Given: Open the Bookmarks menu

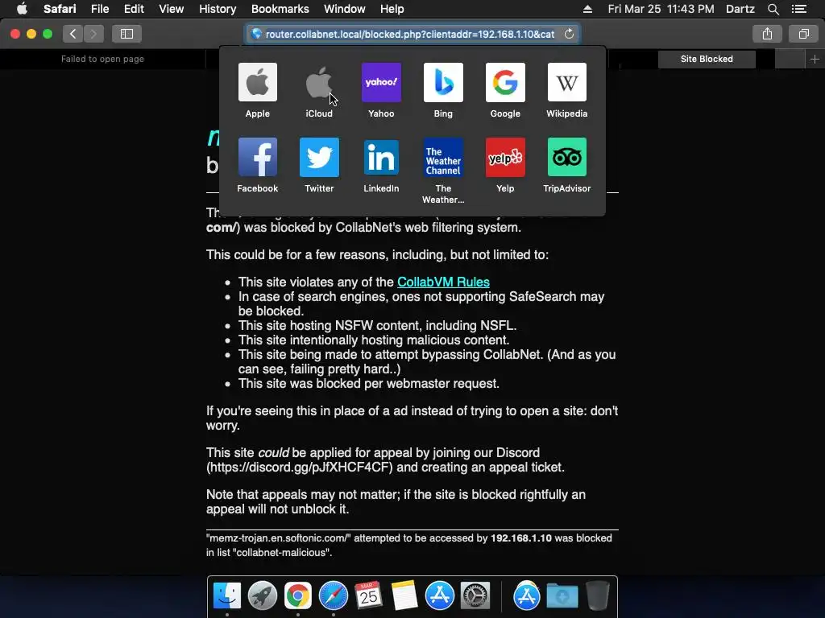Looking at the screenshot, I should [x=280, y=9].
